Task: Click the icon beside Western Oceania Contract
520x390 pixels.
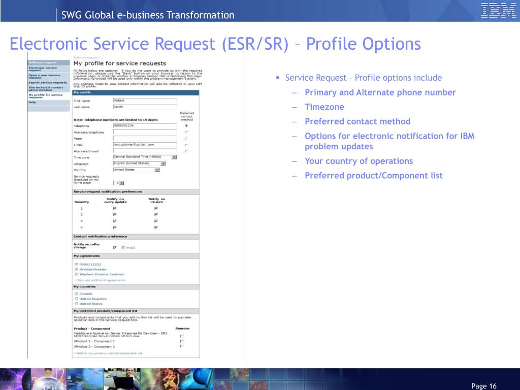Action: pos(76,274)
